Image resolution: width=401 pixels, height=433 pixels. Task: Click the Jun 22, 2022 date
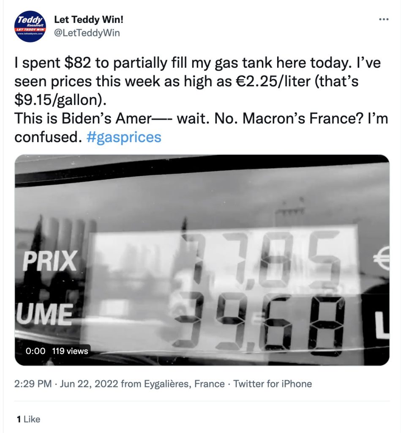coord(89,384)
